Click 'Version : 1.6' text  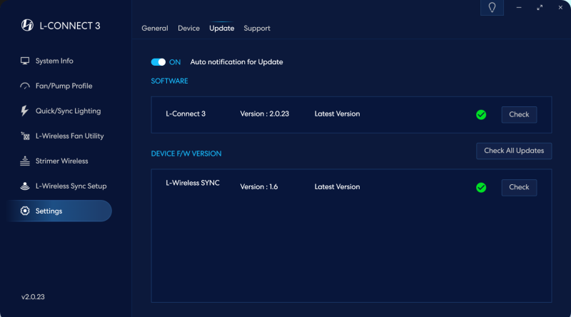(259, 187)
